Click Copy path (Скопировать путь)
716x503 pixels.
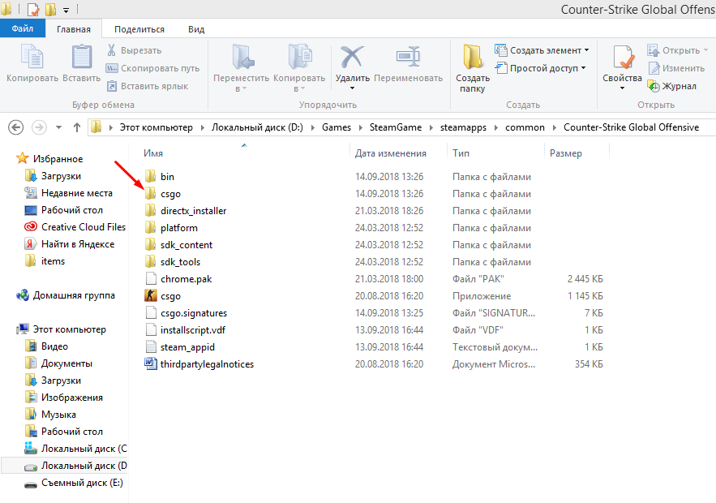point(153,68)
